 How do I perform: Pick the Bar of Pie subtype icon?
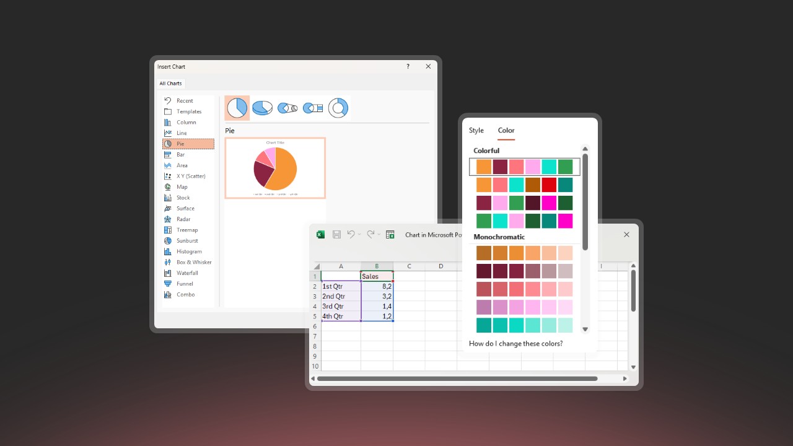click(313, 108)
